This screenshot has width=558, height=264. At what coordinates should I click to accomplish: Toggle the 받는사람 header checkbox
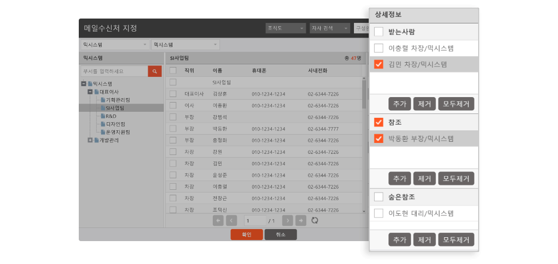point(379,32)
